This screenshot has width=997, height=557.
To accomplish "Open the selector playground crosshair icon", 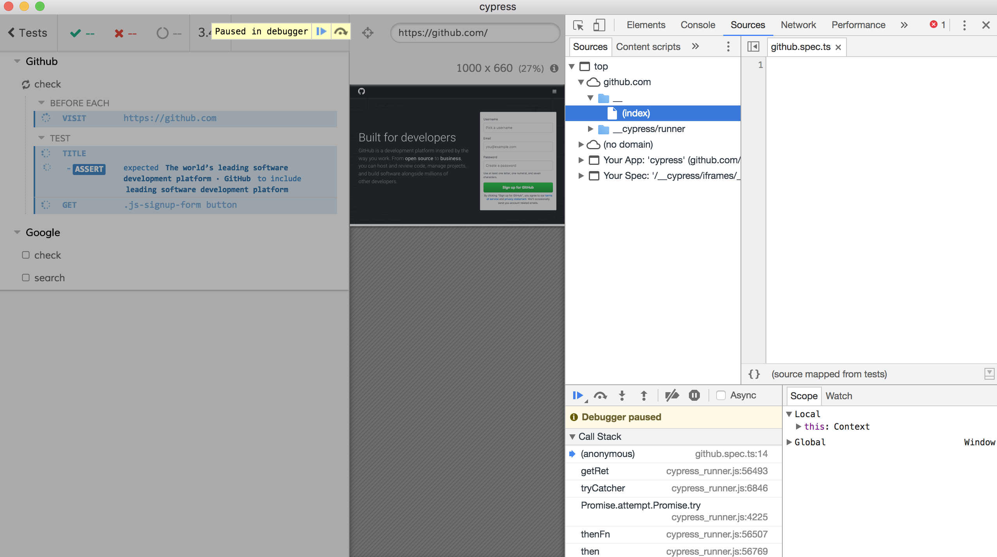I will coord(368,33).
